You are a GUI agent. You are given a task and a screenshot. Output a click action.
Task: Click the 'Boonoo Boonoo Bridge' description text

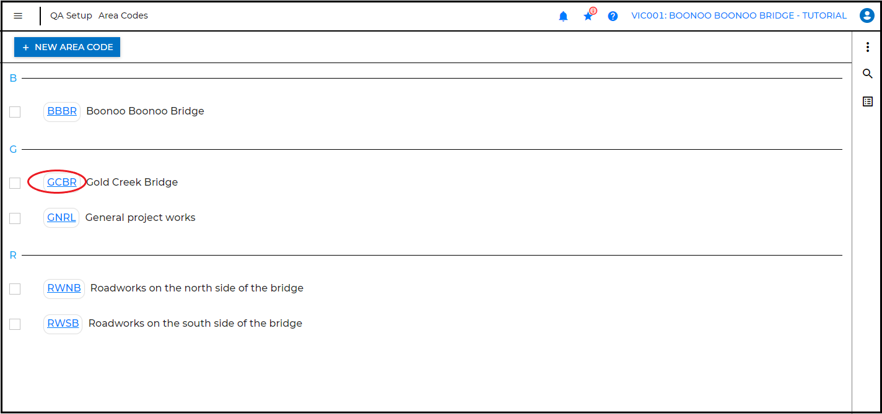(x=145, y=111)
